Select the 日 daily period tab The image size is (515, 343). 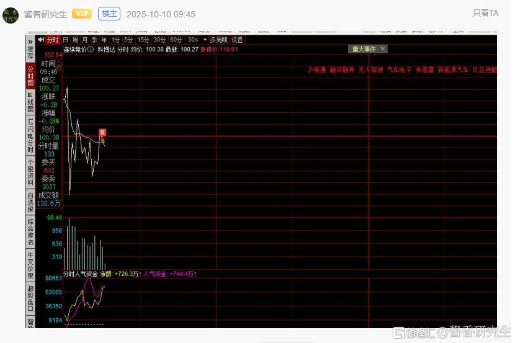click(x=65, y=40)
